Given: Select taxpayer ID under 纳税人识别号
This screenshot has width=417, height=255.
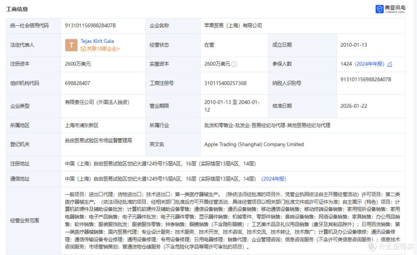Looking at the screenshot, I should pos(366,79).
